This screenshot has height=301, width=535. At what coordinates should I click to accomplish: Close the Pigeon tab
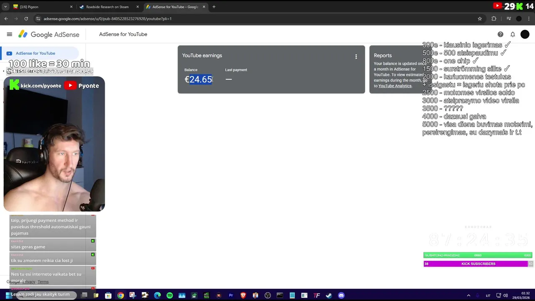click(x=71, y=7)
